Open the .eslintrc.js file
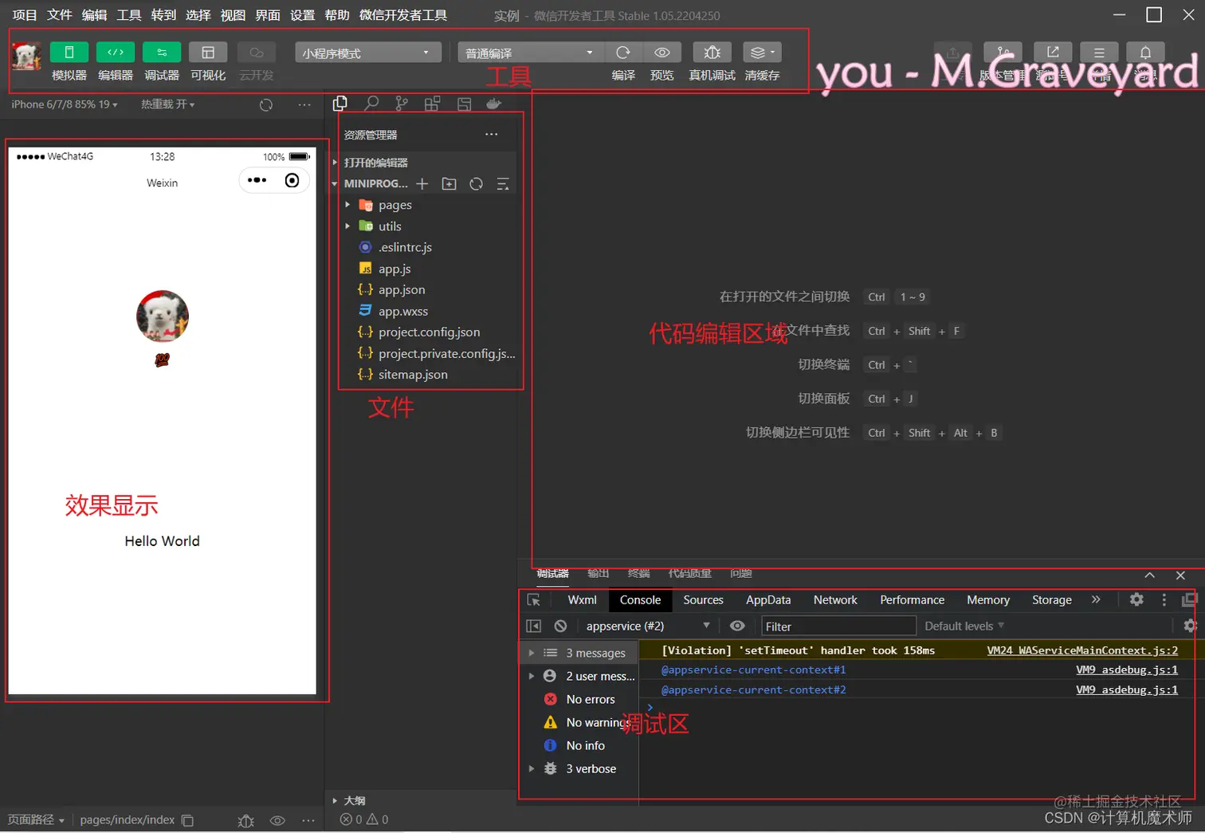The height and width of the screenshot is (833, 1205). point(396,248)
